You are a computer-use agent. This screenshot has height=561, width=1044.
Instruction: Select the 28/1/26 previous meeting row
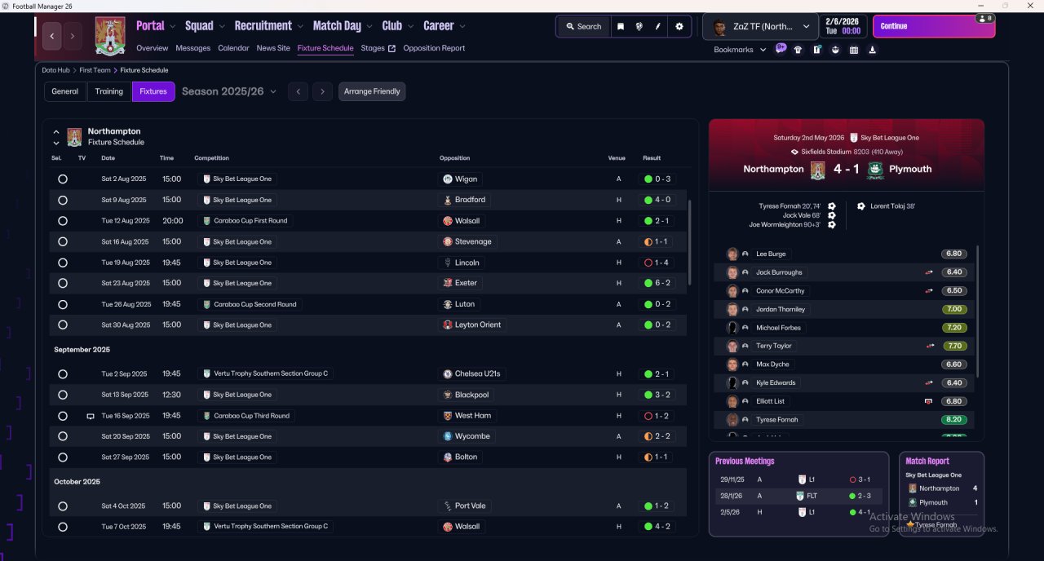[x=798, y=496]
